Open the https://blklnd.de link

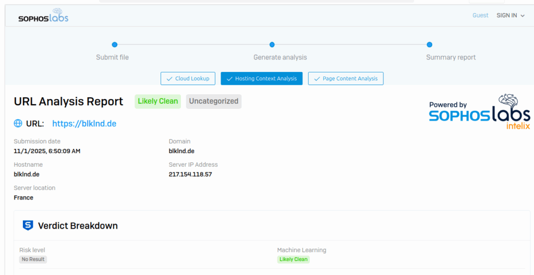pyautogui.click(x=84, y=123)
